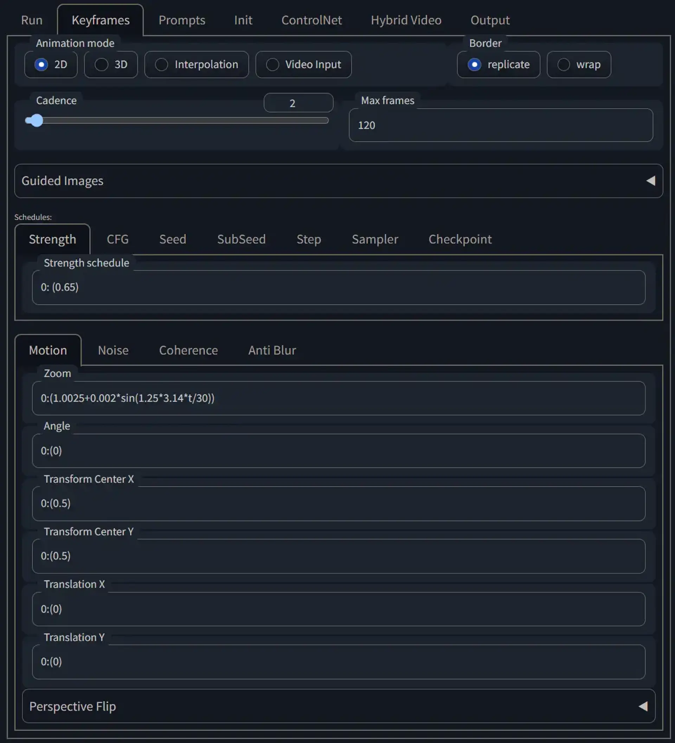The image size is (675, 743).
Task: Open the Sampler schedule tab
Action: [x=375, y=239]
